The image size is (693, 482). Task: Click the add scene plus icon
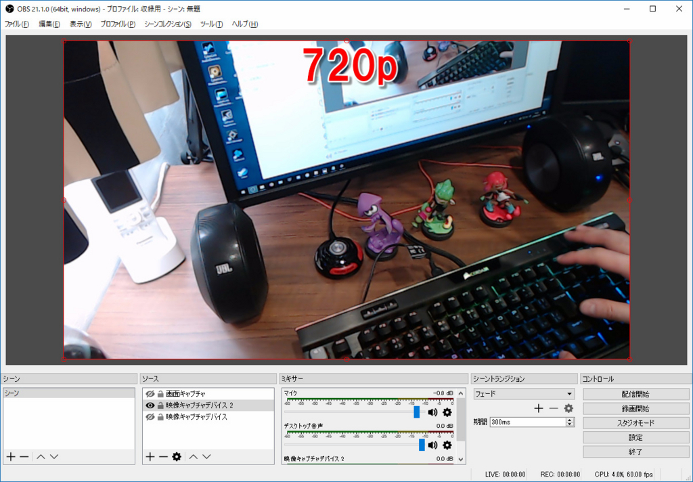10,456
